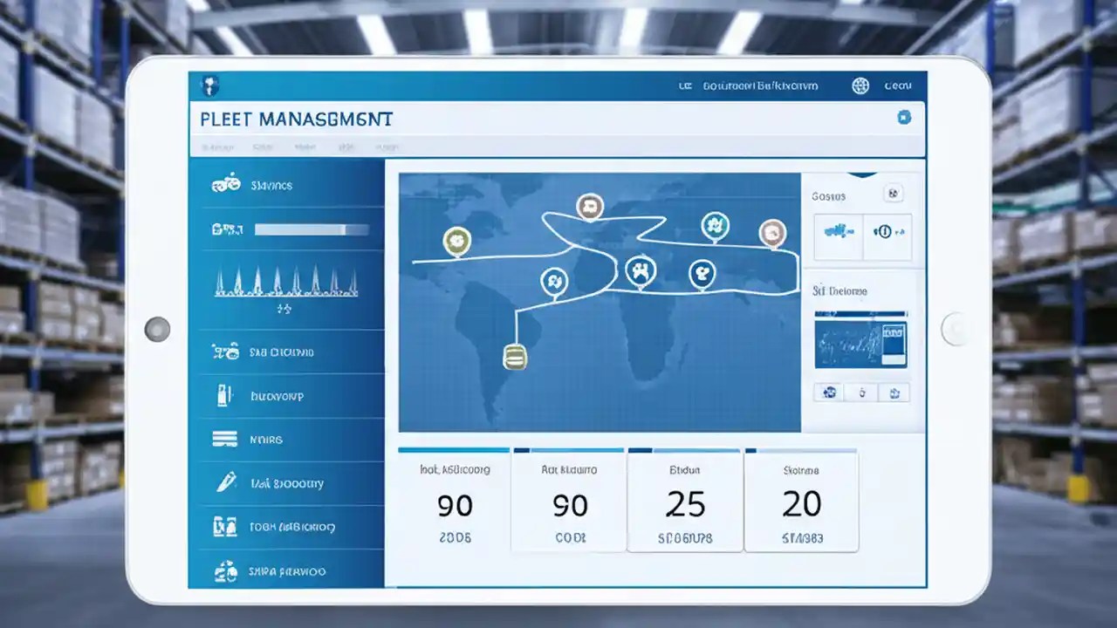
Task: Enable the leftmost option below the schedule thumbnail
Action: coord(828,392)
